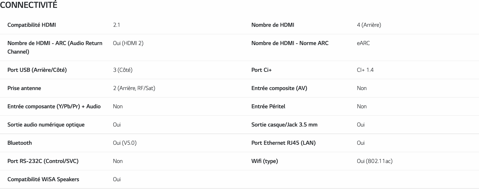
Task: Click the value 4 (Arrière)
Action: tap(369, 25)
